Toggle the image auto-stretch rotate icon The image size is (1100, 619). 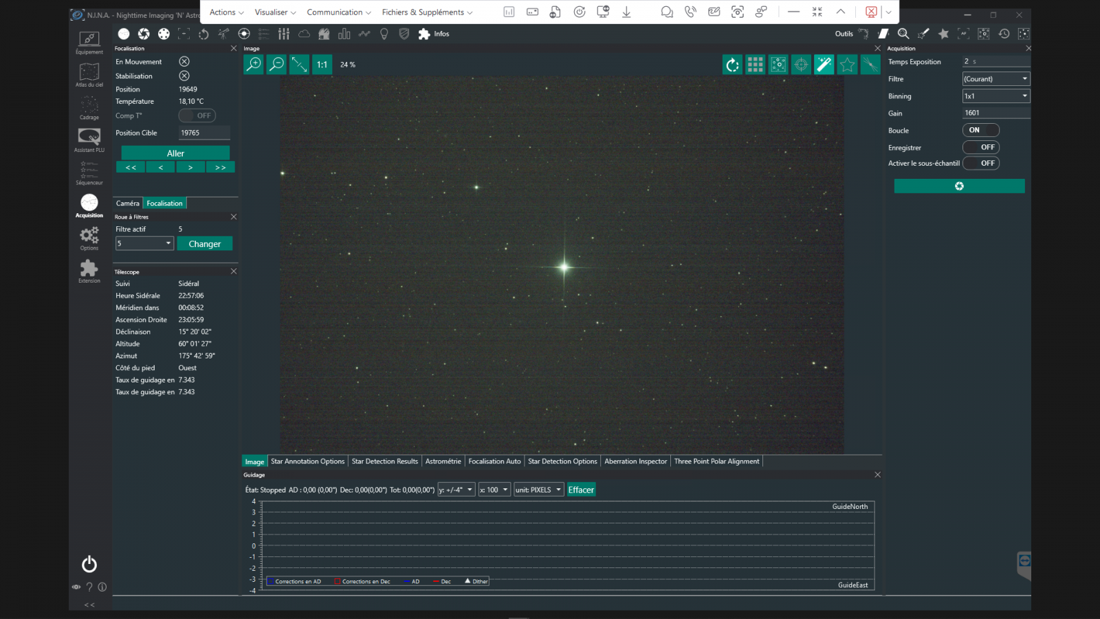click(x=733, y=65)
